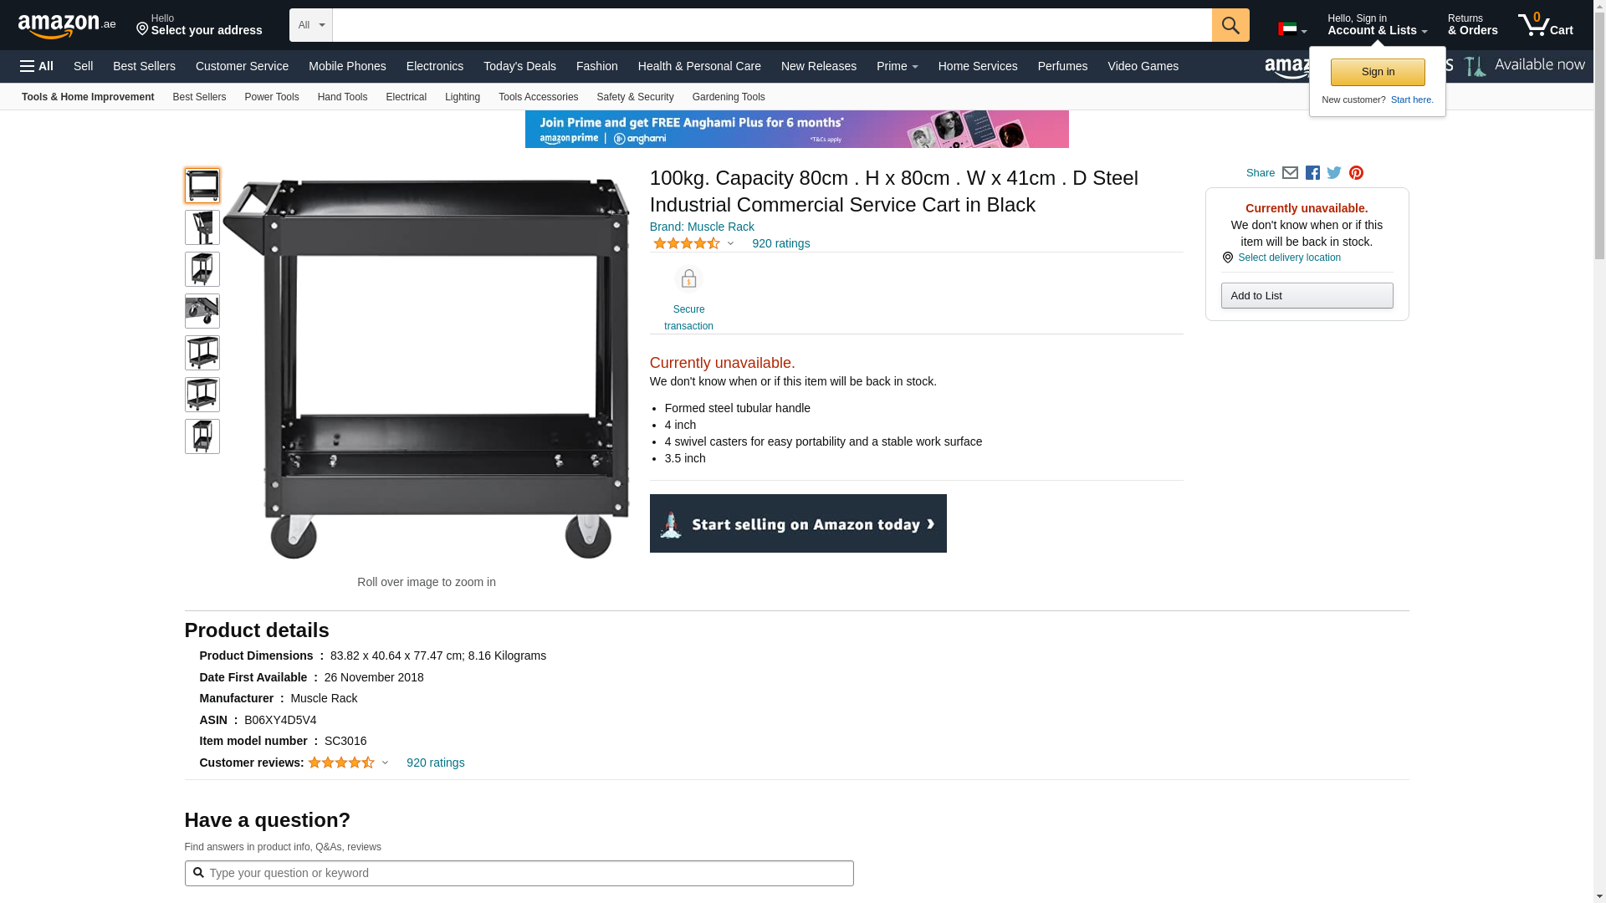Expand the search category All dropdown

310,25
